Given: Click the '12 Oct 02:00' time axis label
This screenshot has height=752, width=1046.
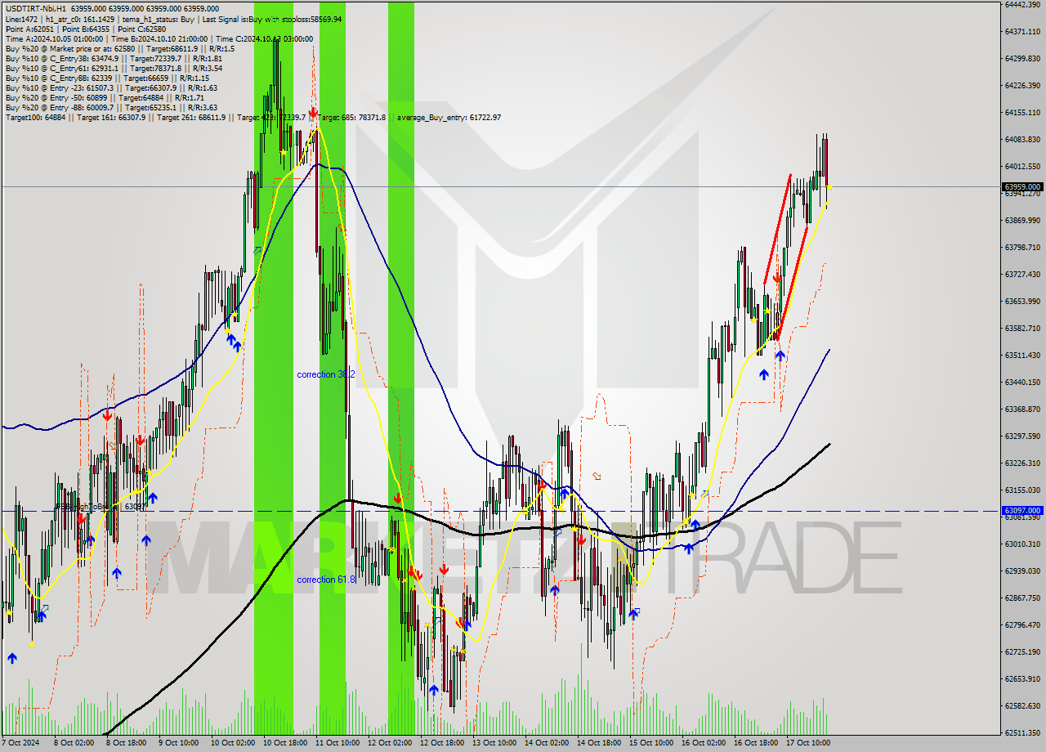Looking at the screenshot, I should pyautogui.click(x=389, y=743).
